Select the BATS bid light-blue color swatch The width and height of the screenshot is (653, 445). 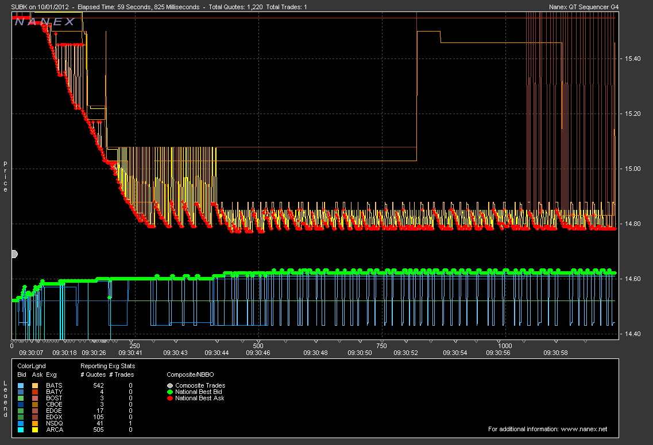pos(21,386)
